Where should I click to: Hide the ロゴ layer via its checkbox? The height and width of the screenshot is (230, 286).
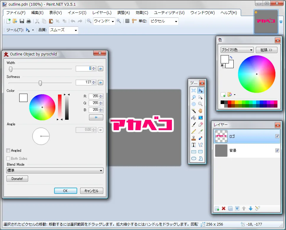point(277,136)
